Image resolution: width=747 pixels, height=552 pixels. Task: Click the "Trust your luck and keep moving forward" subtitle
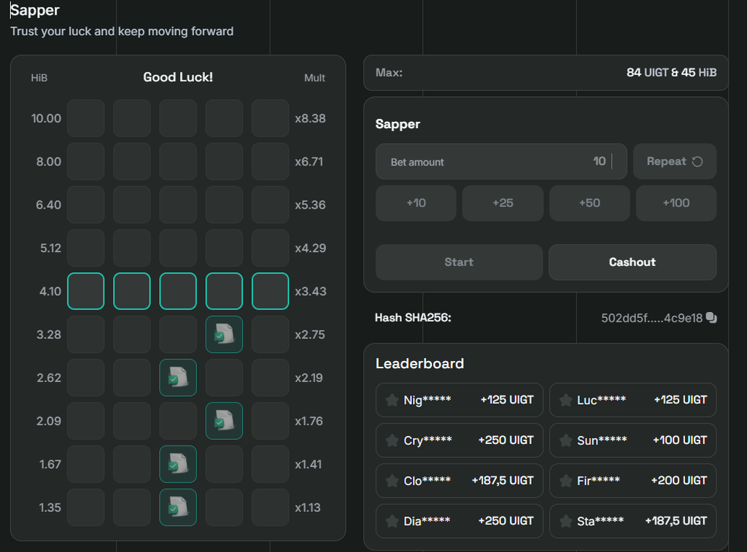click(122, 31)
